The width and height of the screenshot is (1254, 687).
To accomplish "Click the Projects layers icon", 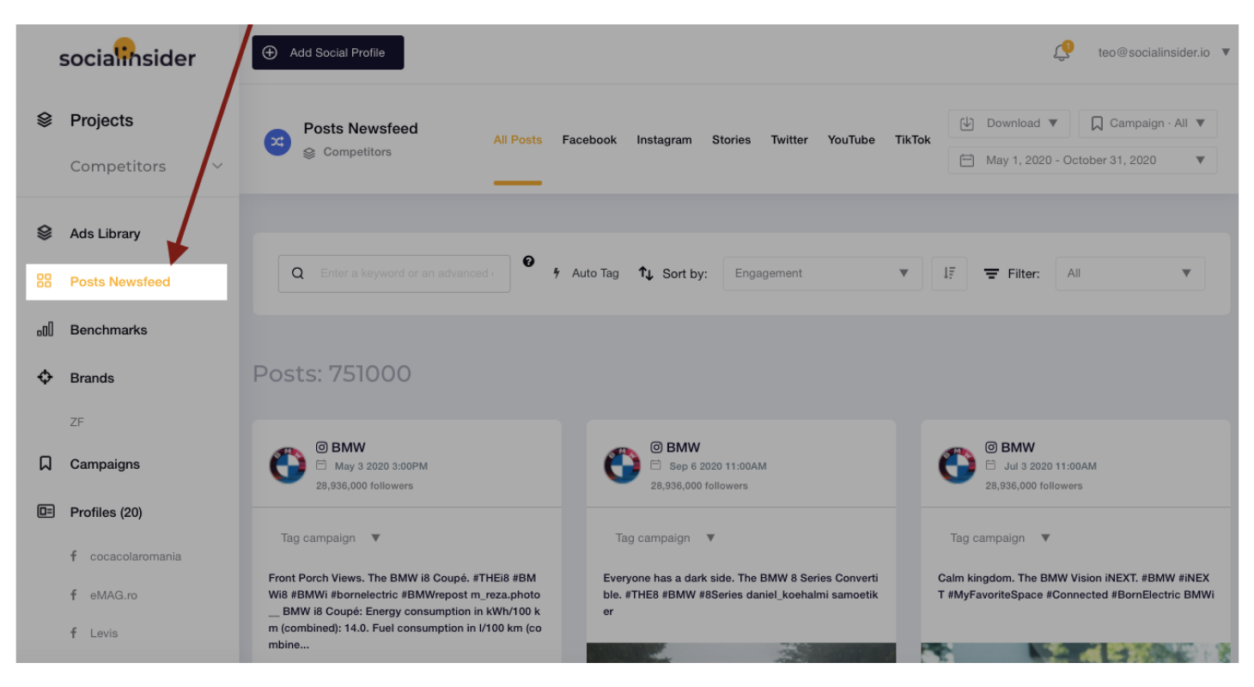I will click(x=45, y=120).
